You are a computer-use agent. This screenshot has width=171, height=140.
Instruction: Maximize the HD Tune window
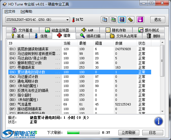[151, 3]
